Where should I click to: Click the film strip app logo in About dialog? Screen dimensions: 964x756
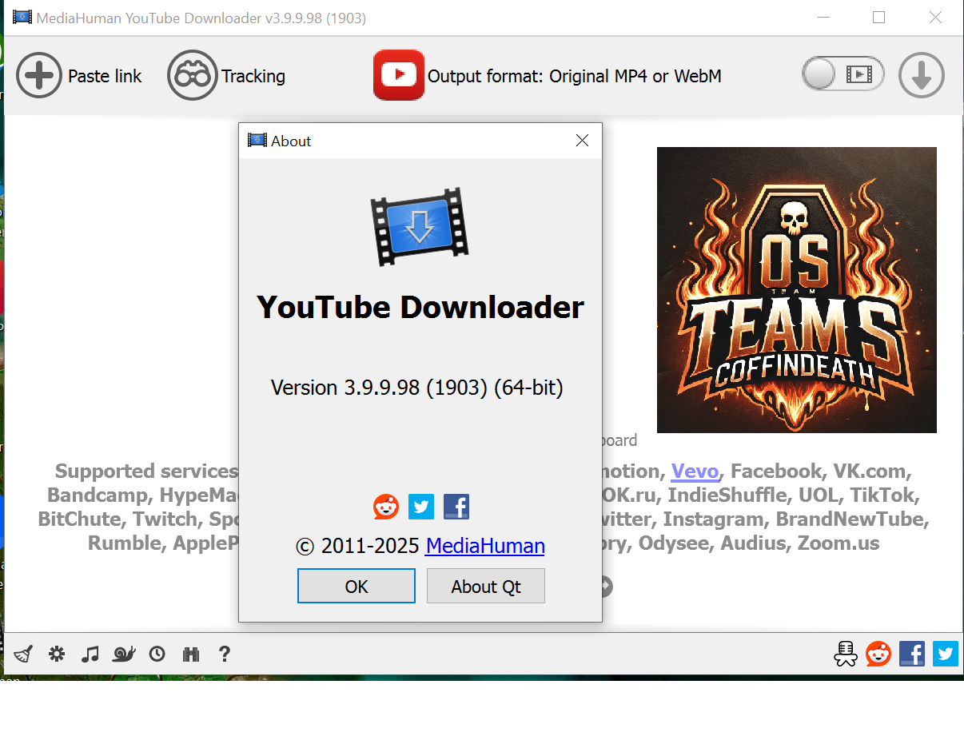tap(420, 227)
